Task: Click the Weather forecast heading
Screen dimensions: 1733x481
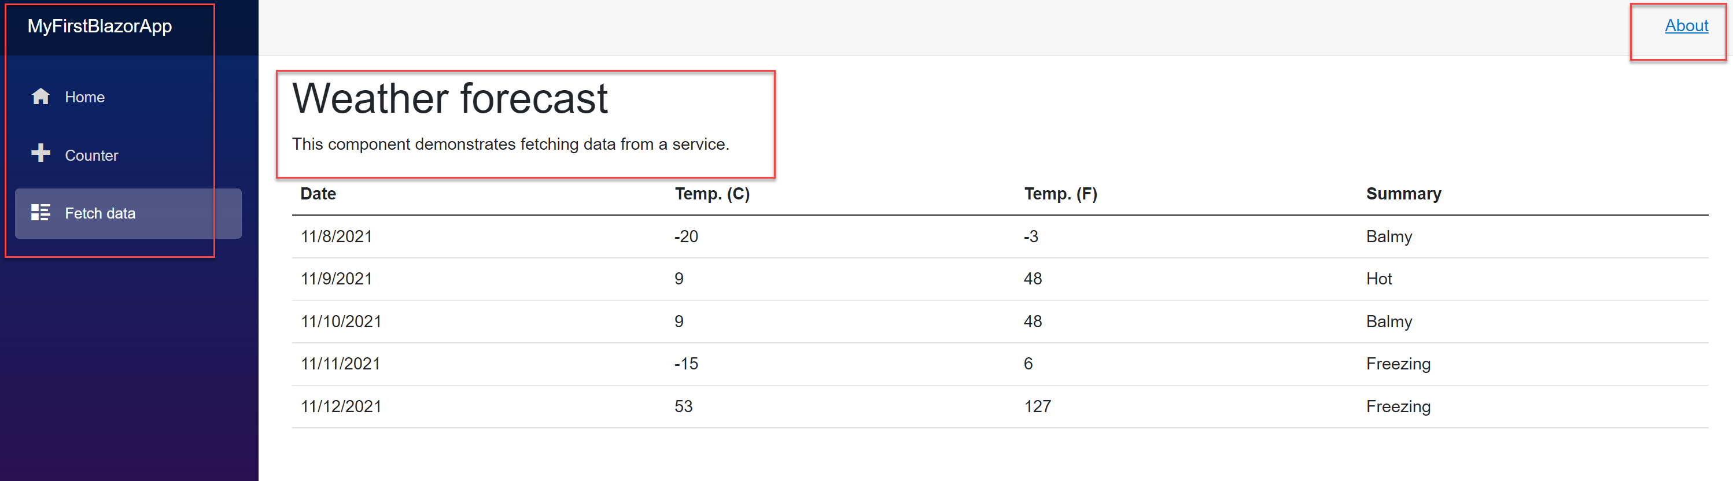Action: point(449,99)
